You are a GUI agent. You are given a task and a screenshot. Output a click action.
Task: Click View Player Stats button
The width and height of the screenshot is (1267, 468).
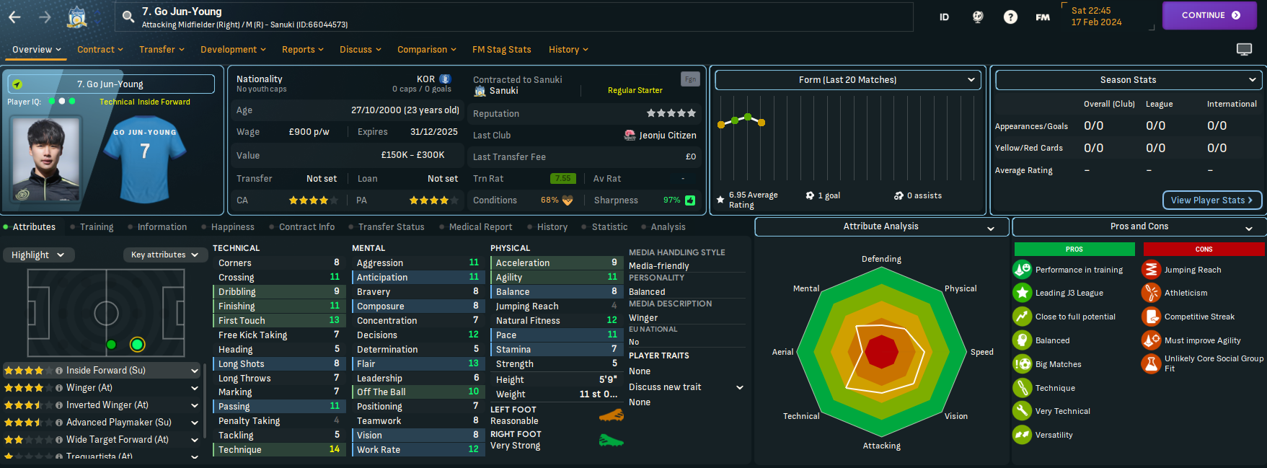[x=1211, y=200]
